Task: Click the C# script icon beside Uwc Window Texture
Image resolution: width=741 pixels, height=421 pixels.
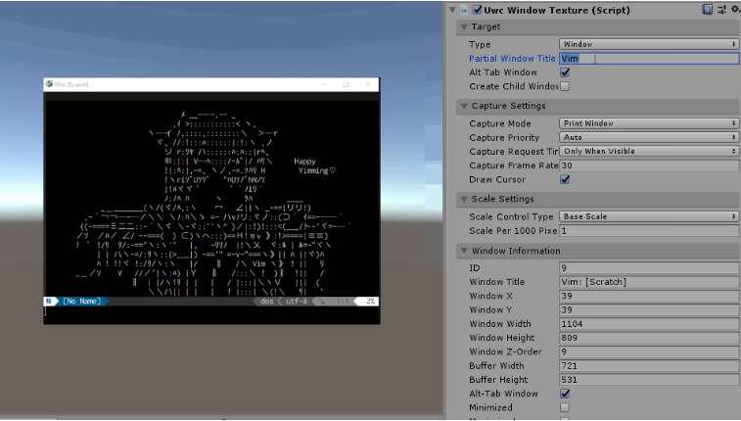Action: click(x=464, y=10)
